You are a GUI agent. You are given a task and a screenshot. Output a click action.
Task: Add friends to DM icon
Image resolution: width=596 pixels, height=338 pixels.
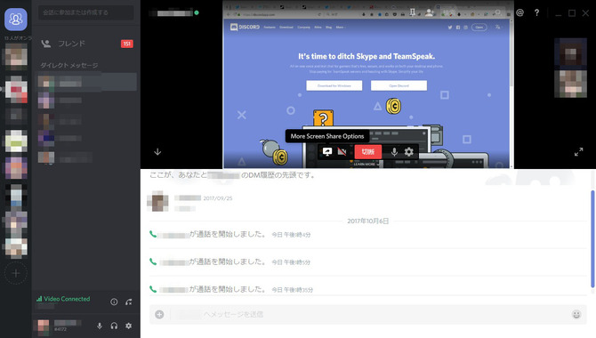[x=430, y=12]
